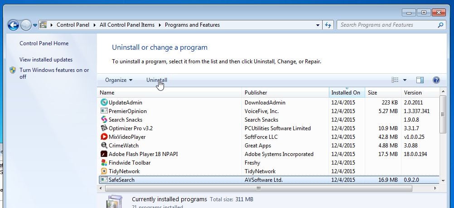Sort by the Installed On column header

coord(347,93)
